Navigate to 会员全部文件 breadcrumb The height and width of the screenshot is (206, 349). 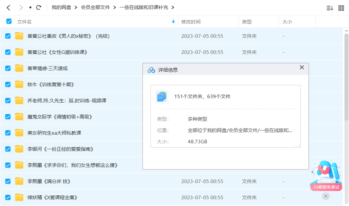click(x=95, y=7)
